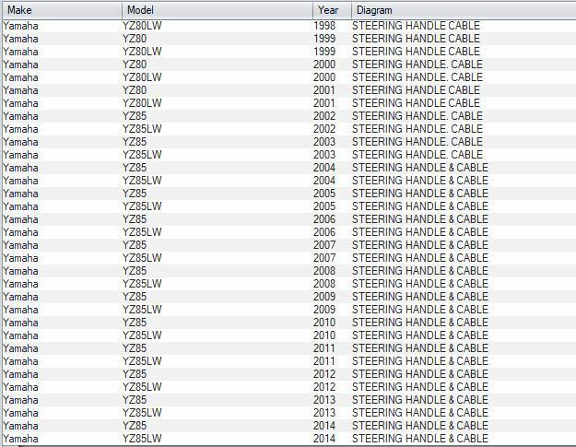
Task: Select the 2004 YZ85 row
Action: pos(289,168)
